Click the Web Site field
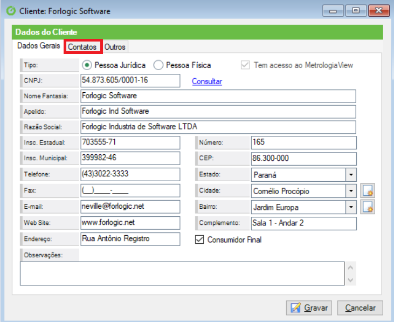The width and height of the screenshot is (394, 322). 130,223
